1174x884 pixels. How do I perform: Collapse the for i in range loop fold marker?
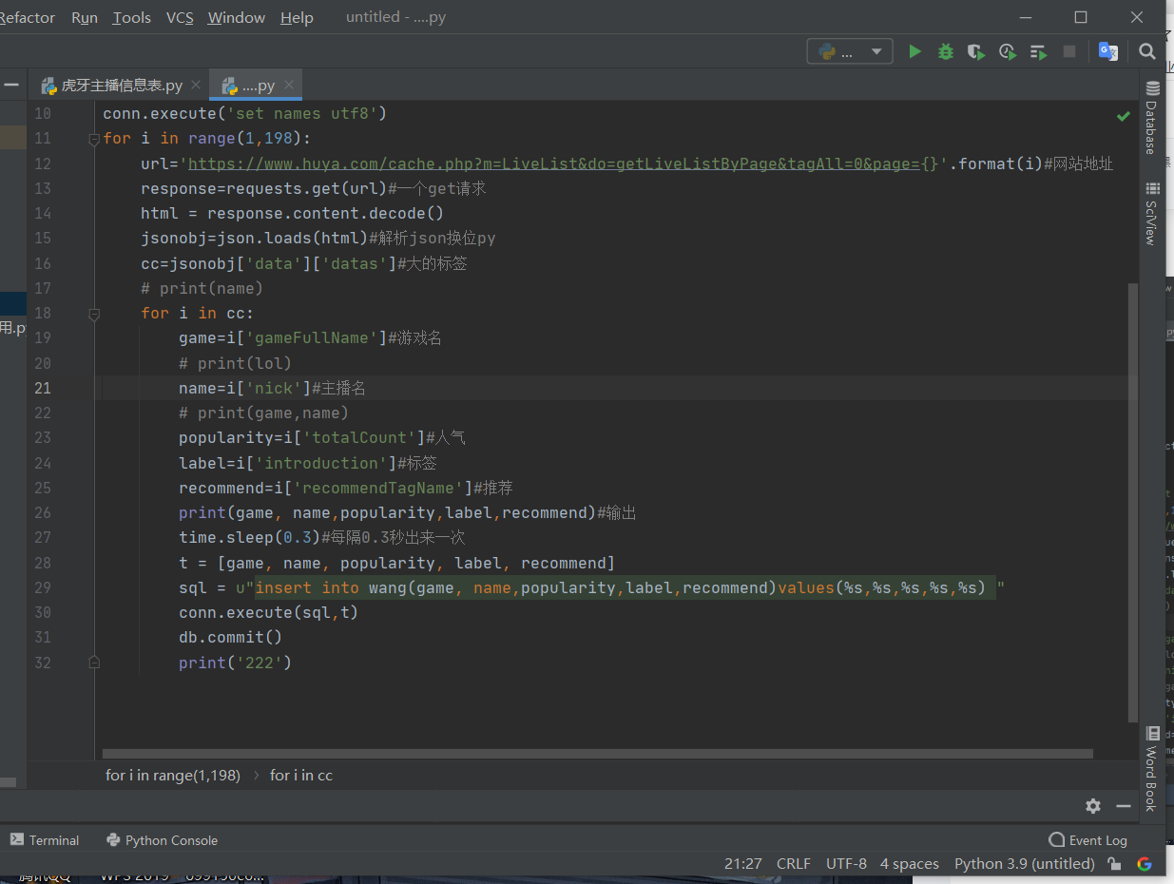click(x=93, y=139)
